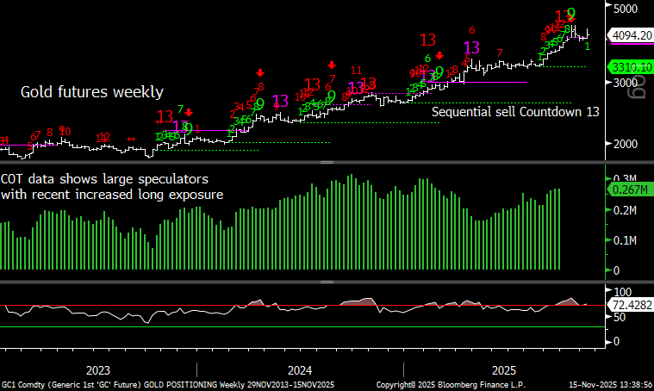
Task: Click the green 0.267M positioning value tag
Action: coord(628,189)
